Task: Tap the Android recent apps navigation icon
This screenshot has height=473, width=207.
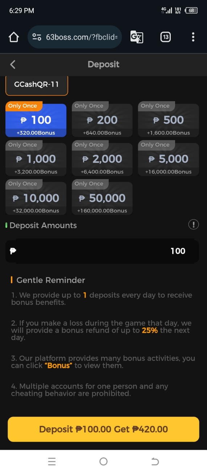Action: coord(52,462)
